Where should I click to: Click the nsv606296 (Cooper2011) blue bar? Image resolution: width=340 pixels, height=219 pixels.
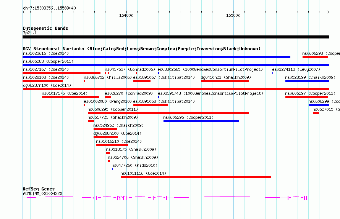[x=201, y=121]
